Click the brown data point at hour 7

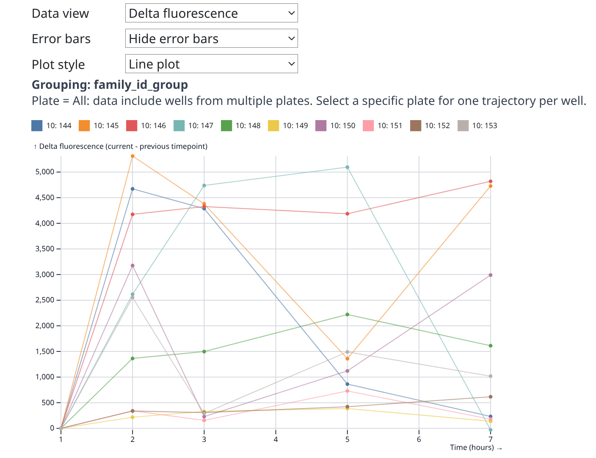(x=491, y=397)
